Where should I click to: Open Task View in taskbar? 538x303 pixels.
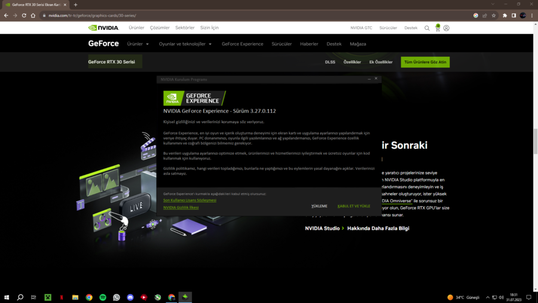33,297
